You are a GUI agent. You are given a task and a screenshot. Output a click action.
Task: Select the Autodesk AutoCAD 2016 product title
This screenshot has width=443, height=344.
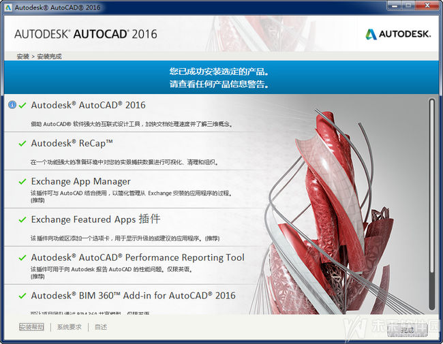88,105
